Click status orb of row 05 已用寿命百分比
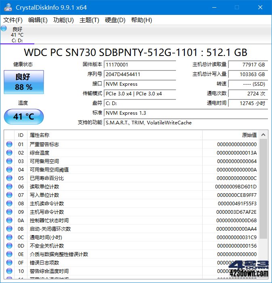 pos(9,178)
